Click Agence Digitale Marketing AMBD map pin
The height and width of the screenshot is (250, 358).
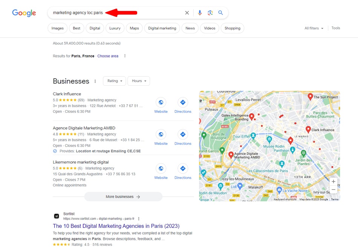point(231,155)
